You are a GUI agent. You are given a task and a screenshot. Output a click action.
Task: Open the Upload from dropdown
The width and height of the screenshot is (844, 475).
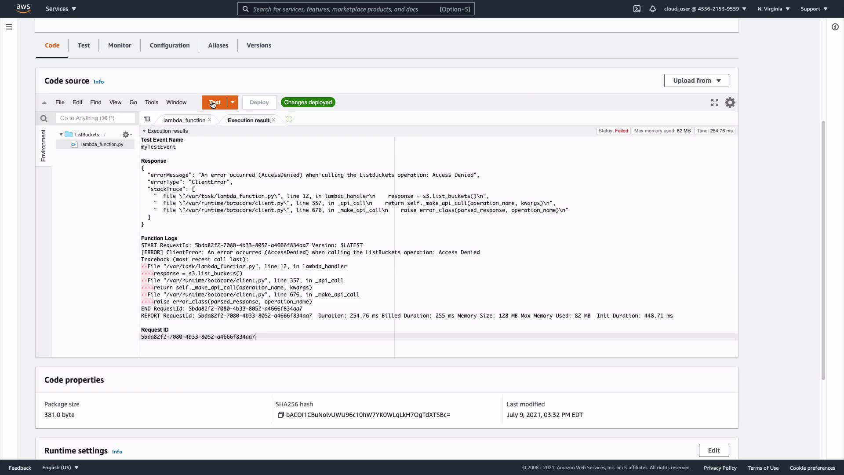[696, 80]
